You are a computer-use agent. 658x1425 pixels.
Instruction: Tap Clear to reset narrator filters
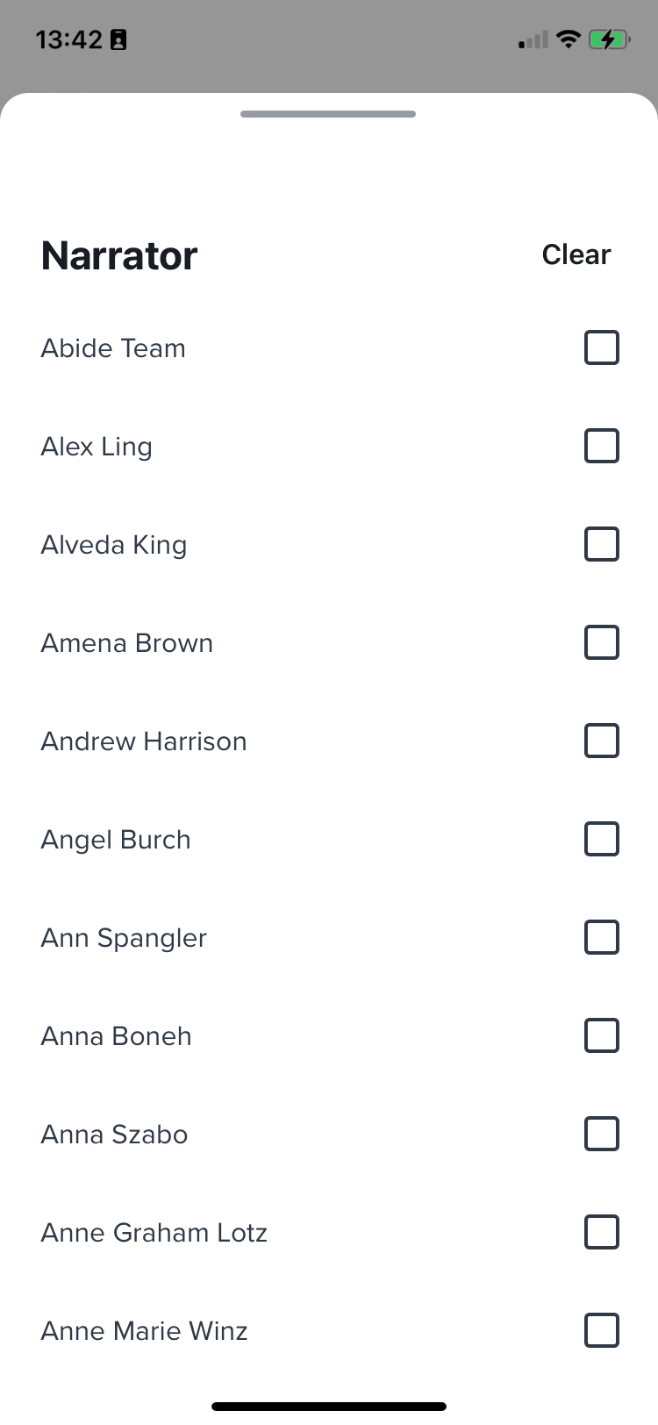pos(576,254)
